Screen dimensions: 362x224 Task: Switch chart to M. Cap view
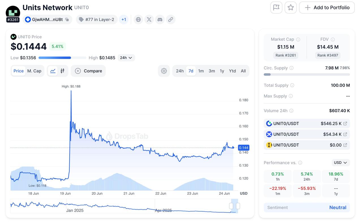(x=34, y=71)
